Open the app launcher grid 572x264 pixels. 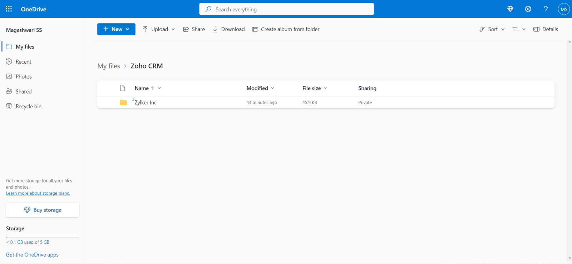[x=9, y=9]
